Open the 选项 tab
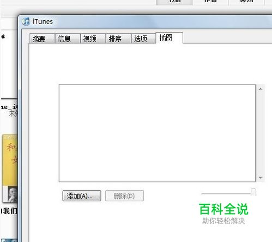The height and width of the screenshot is (242, 272). click(143, 39)
